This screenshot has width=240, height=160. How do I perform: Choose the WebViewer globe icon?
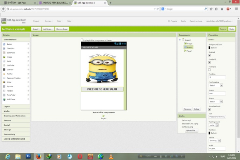4,99
